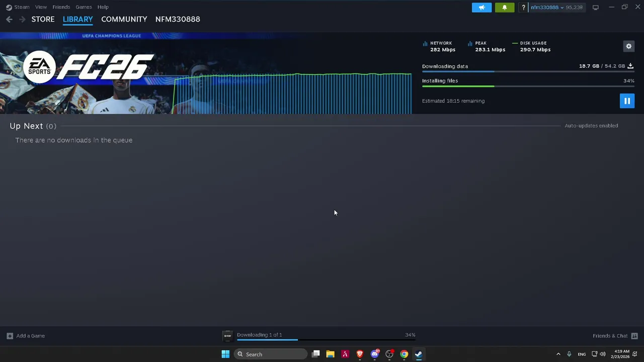
Task: Open the circular app with the red dot
Action: [389, 354]
